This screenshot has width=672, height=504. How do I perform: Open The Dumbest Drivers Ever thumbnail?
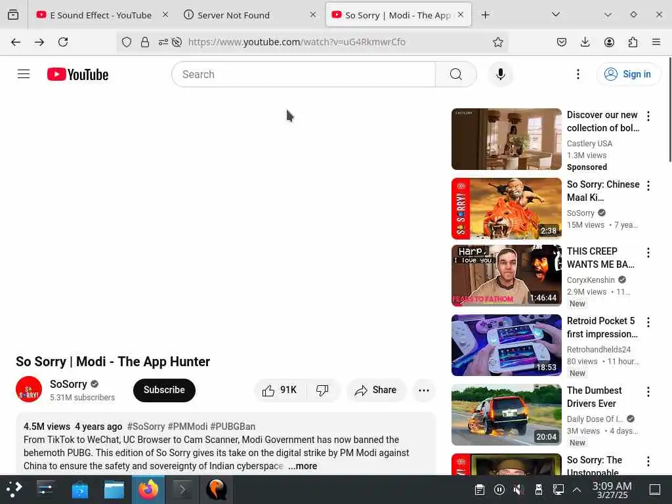point(506,415)
